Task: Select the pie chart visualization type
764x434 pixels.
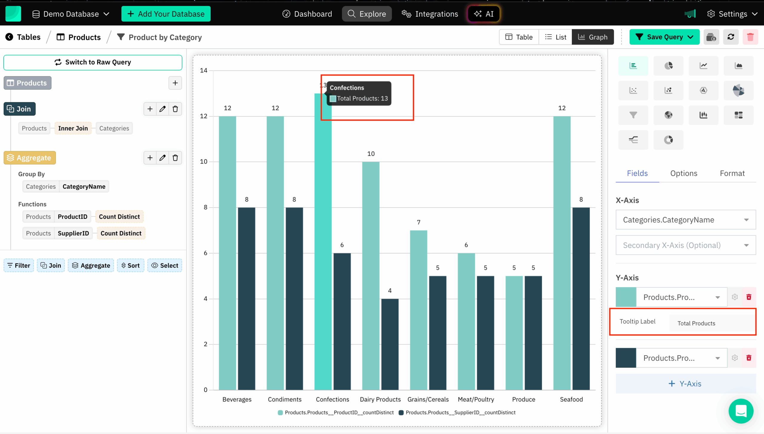Action: 668,66
